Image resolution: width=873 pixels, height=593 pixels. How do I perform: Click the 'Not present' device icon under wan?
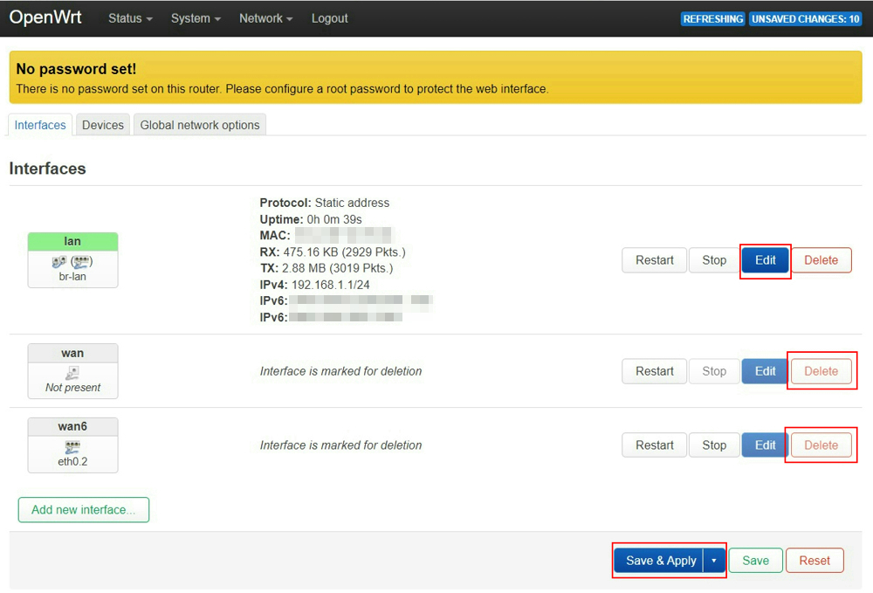72,372
